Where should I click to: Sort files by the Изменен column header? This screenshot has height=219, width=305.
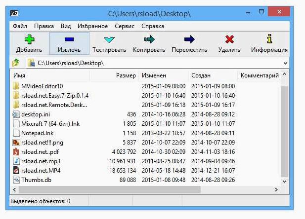pyautogui.click(x=164, y=75)
